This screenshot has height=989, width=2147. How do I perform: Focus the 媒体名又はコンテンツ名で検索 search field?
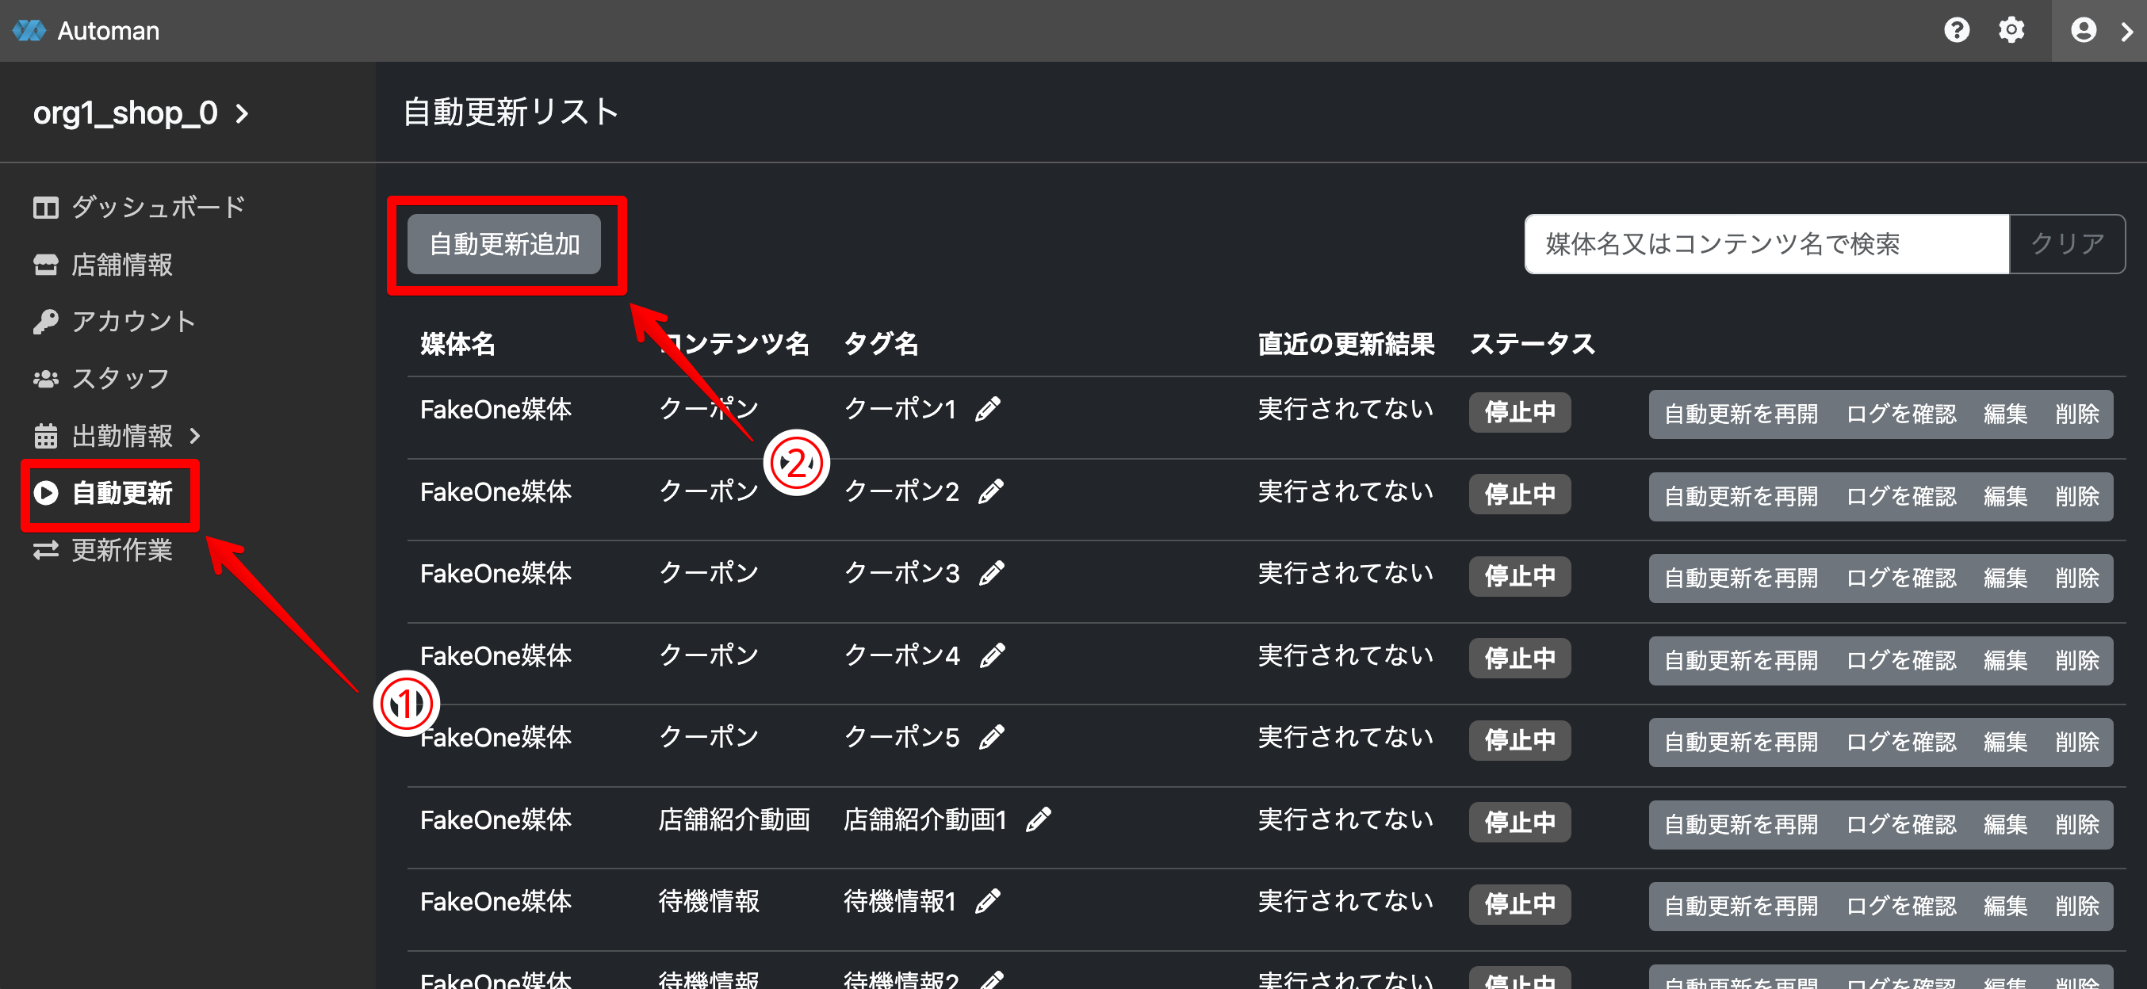coord(1766,244)
